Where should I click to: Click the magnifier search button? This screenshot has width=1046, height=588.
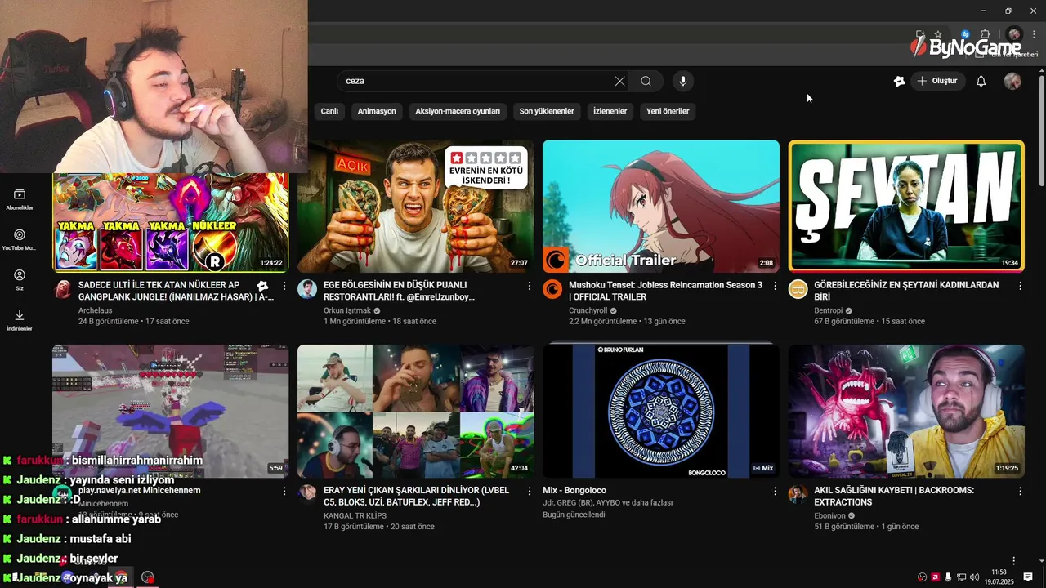(646, 81)
